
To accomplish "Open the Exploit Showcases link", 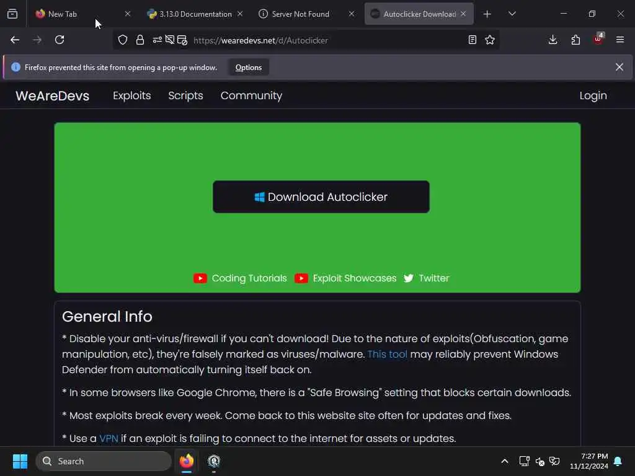I will coord(354,278).
